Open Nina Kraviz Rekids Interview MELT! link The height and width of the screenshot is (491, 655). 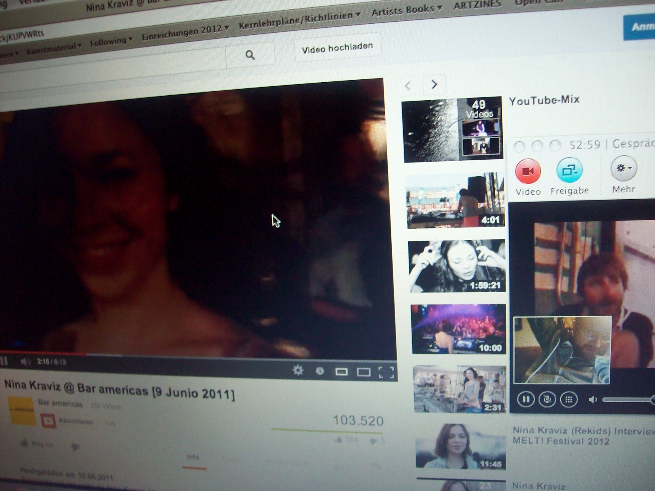point(583,435)
